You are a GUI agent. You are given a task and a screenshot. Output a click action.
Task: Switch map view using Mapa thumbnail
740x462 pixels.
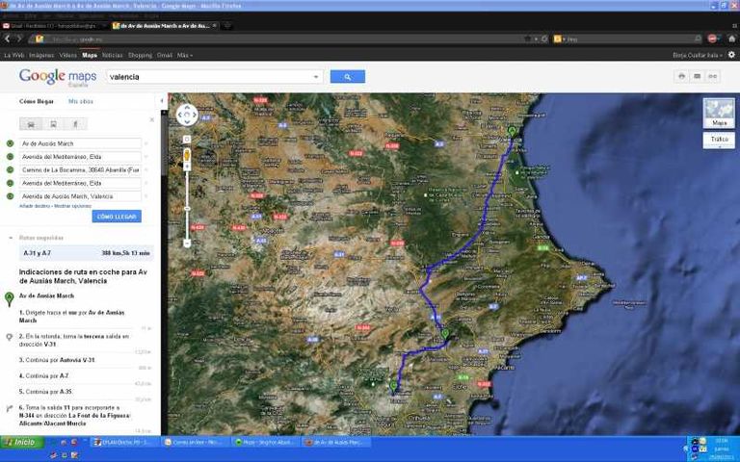(x=719, y=114)
